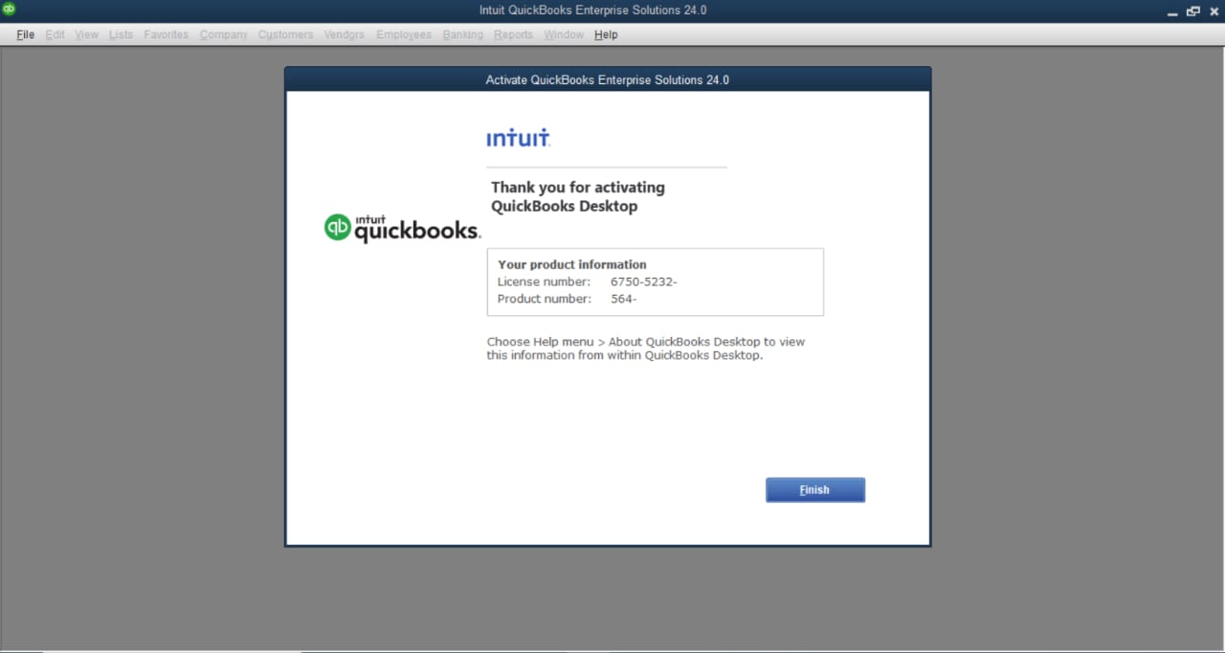The width and height of the screenshot is (1225, 653).
Task: Click the green QuickBooks logo in dialog
Action: 339,227
